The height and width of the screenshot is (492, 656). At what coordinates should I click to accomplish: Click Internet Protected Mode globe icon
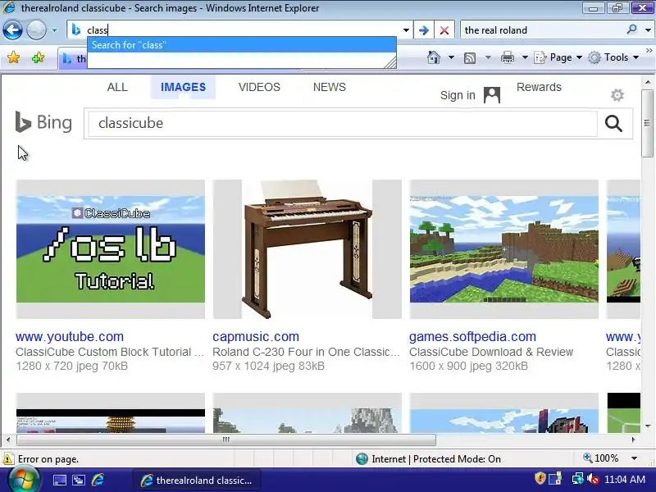pos(362,459)
